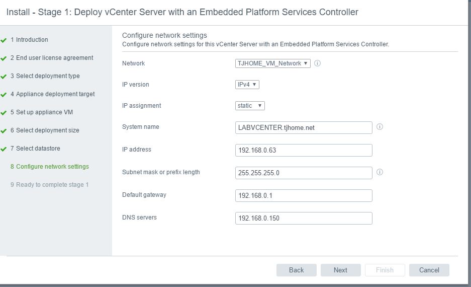Click the Back button
Screen dimensions: 471x287
click(x=296, y=270)
